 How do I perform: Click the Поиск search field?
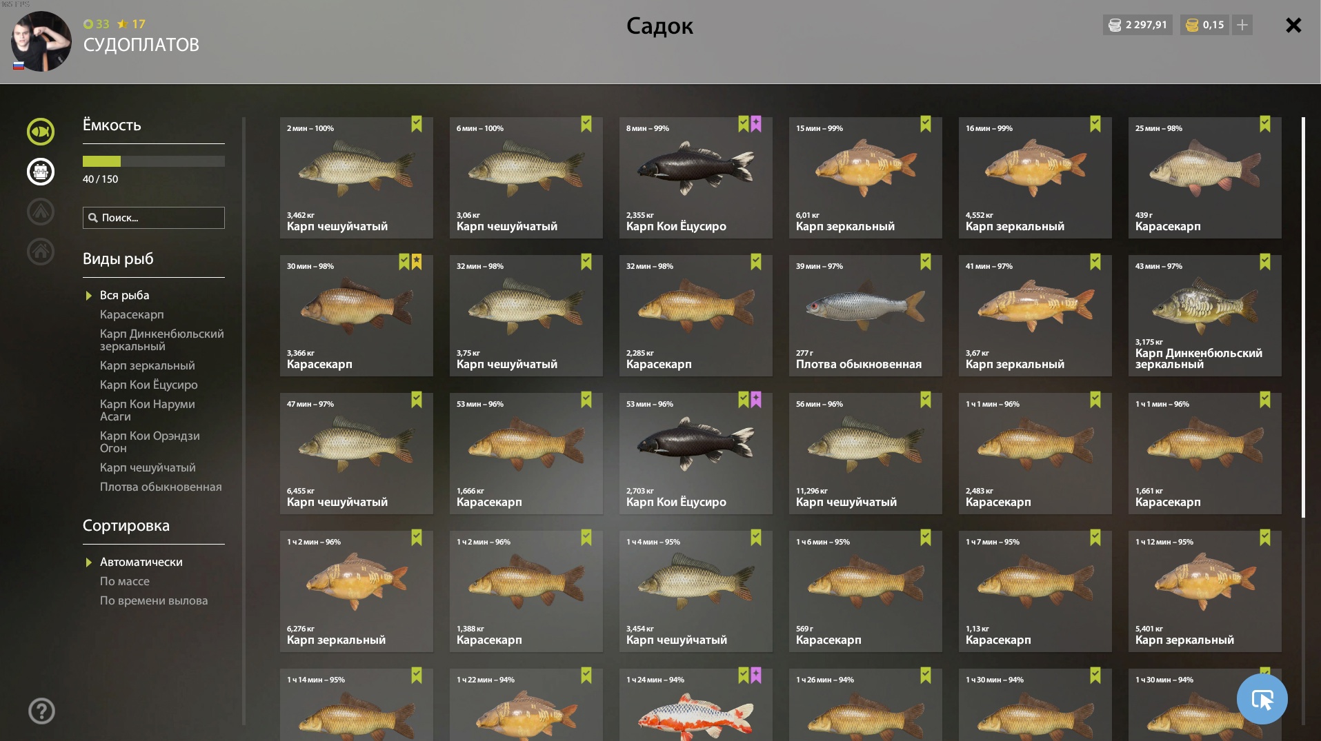click(154, 218)
